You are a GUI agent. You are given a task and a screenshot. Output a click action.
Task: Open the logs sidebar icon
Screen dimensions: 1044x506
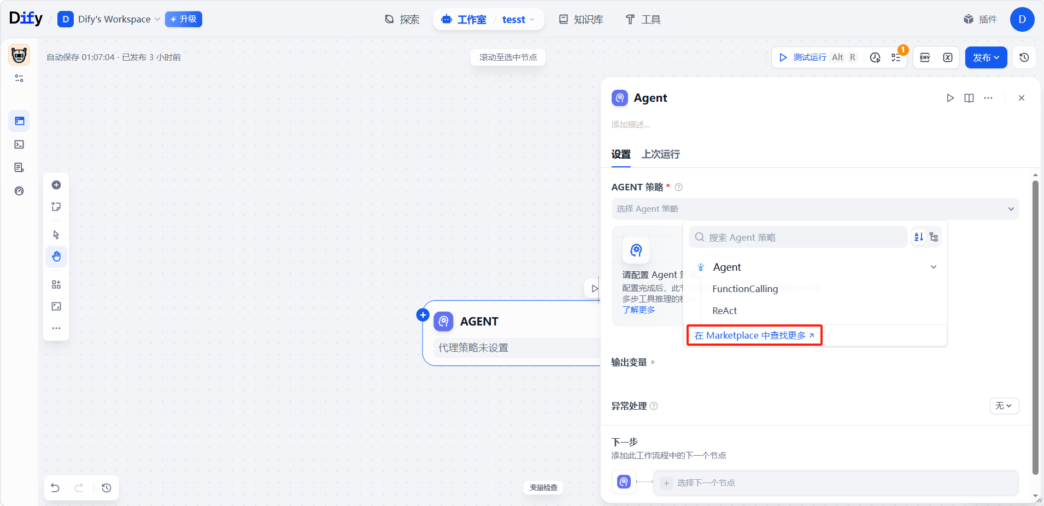coord(19,167)
